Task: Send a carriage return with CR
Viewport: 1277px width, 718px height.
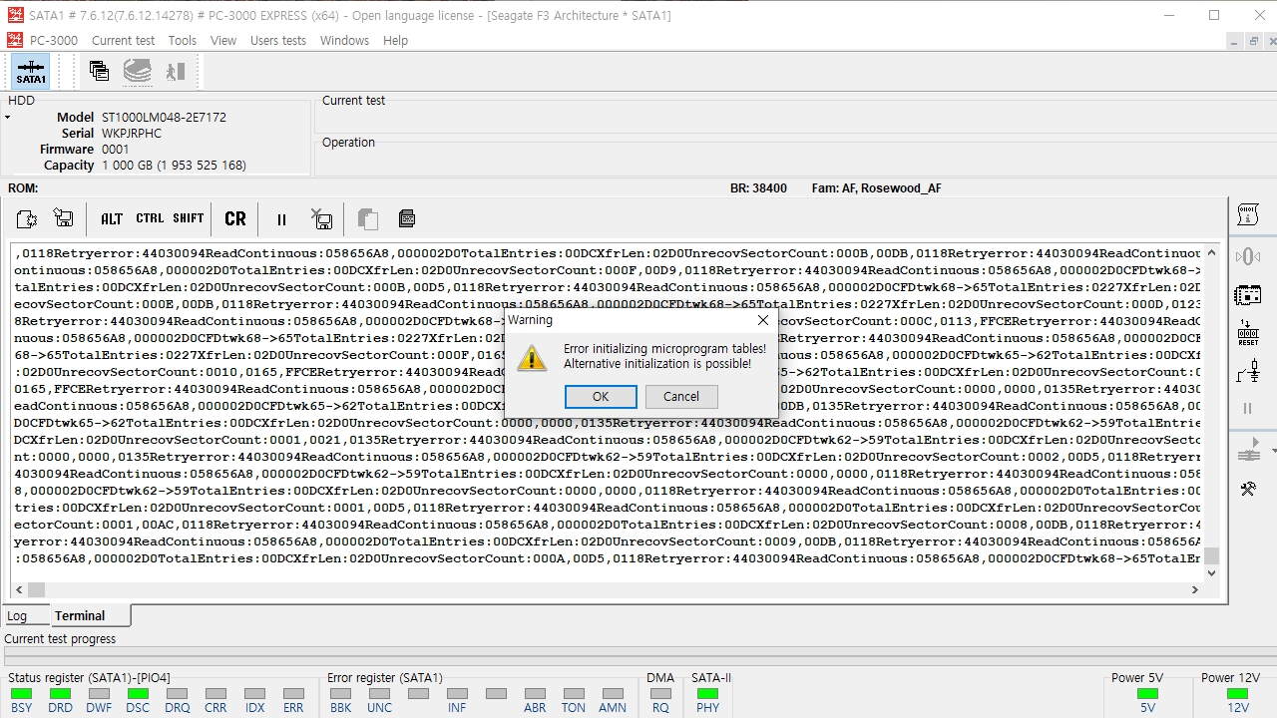Action: [x=235, y=219]
